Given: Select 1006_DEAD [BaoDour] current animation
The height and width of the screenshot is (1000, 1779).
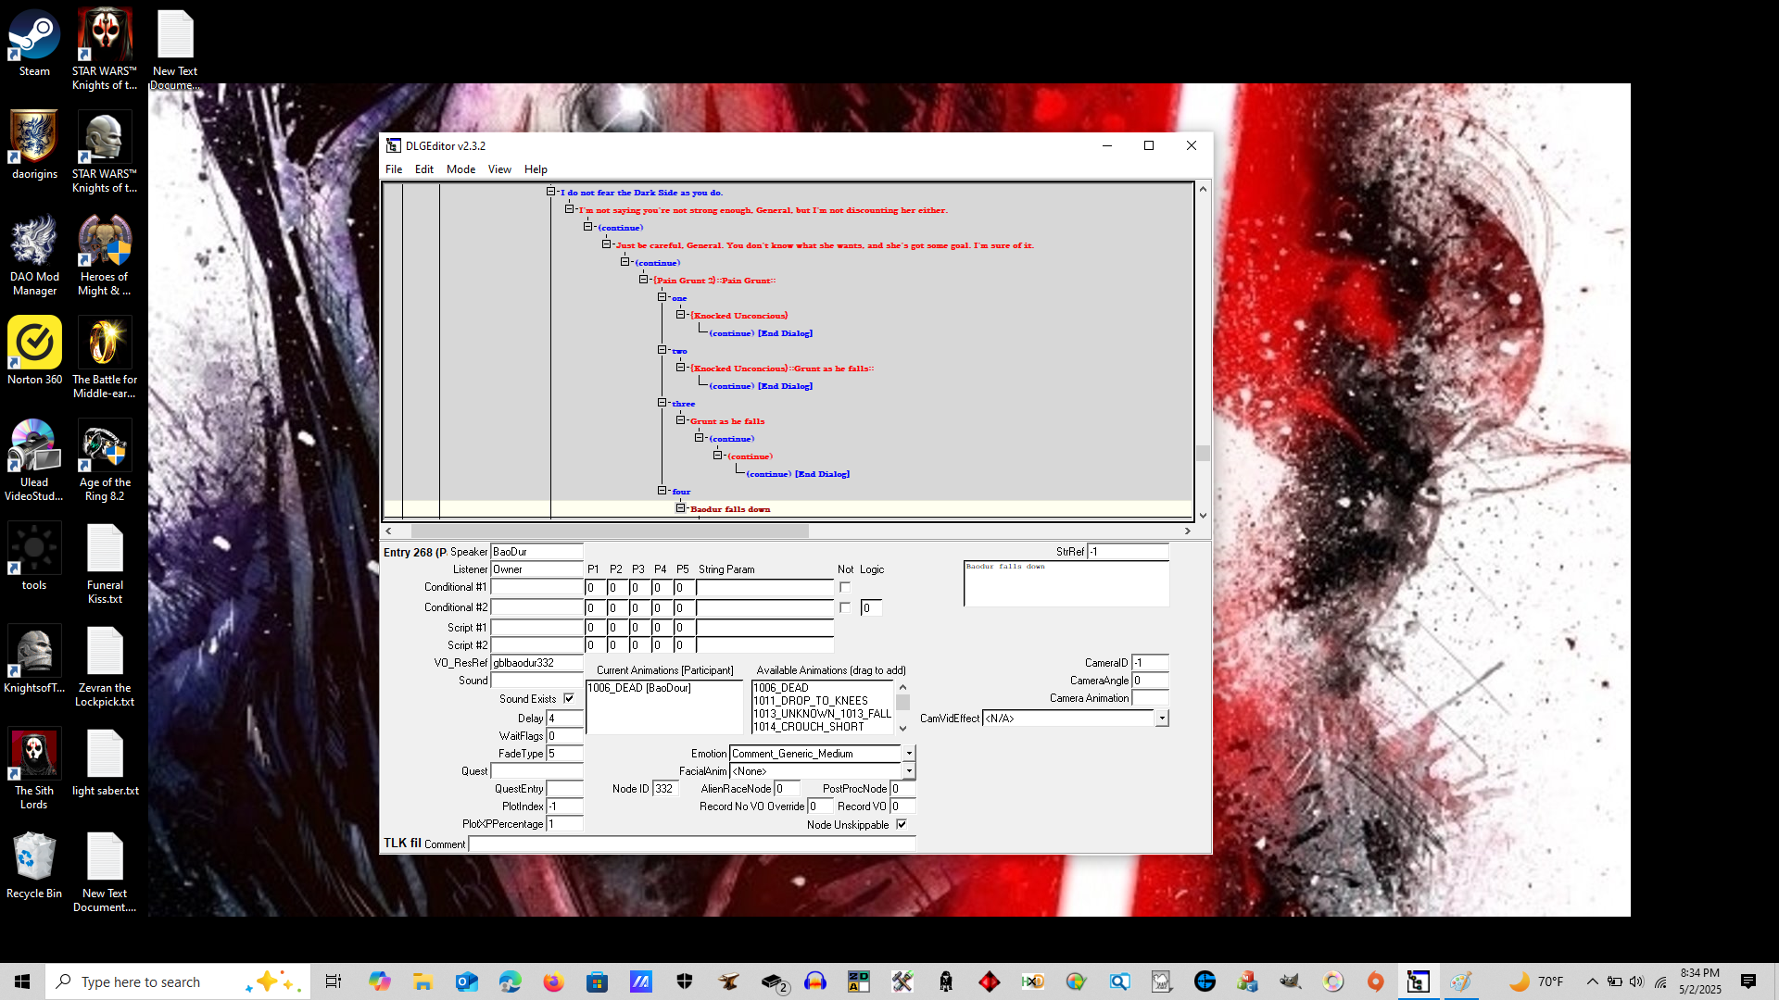Looking at the screenshot, I should click(x=639, y=688).
